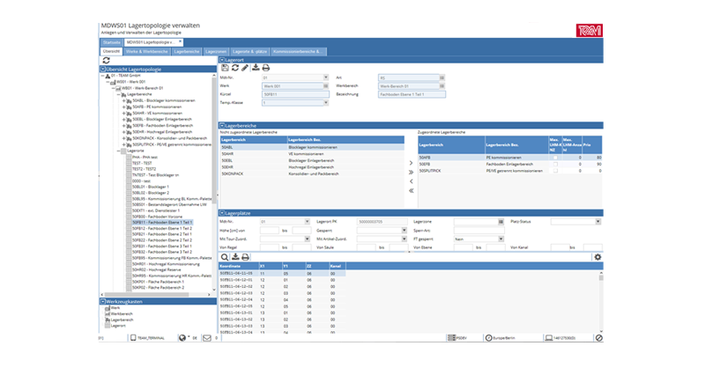Viewport: 705px width, 390px height.
Task: Open the Platz-Status dropdown
Action: click(x=598, y=222)
